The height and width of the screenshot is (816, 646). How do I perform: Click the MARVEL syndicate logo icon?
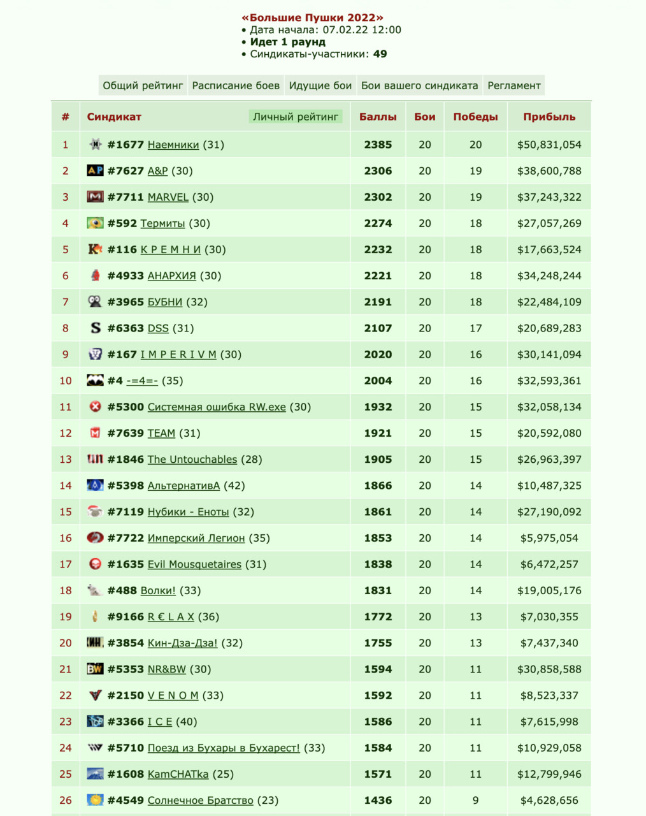point(95,197)
